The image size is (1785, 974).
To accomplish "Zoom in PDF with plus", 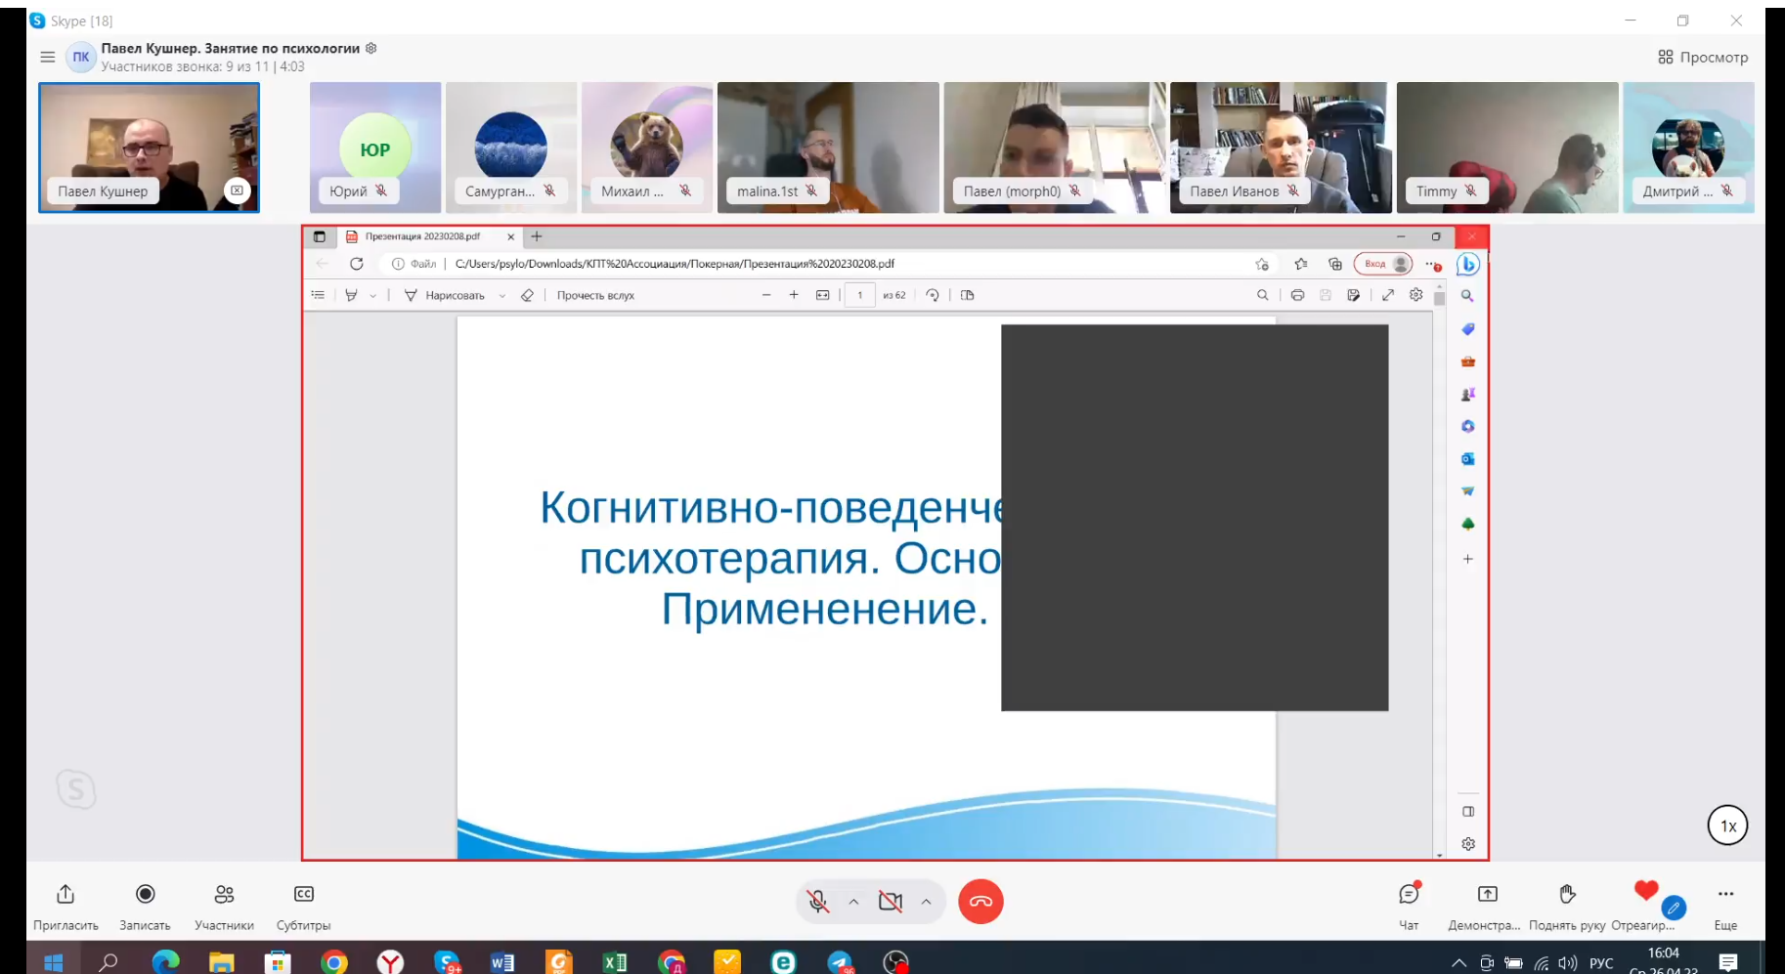I will (x=794, y=295).
